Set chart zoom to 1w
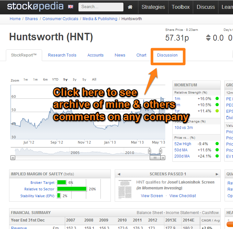The width and height of the screenshot is (233, 229). pos(26,80)
